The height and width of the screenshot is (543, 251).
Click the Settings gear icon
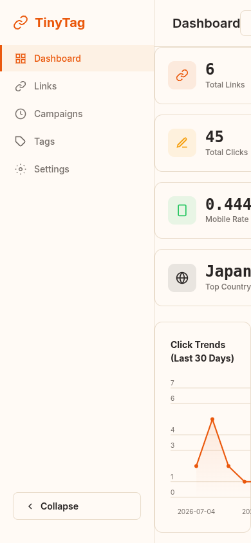pyautogui.click(x=21, y=169)
